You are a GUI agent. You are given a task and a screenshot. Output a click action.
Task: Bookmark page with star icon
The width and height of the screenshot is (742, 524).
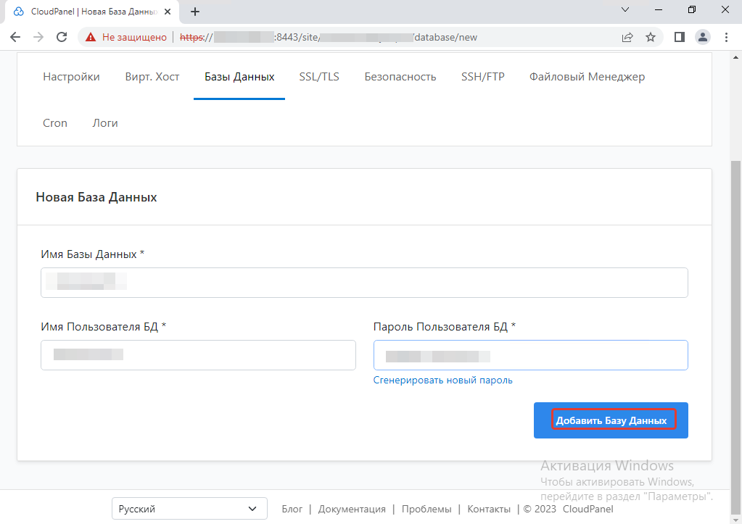click(x=651, y=37)
